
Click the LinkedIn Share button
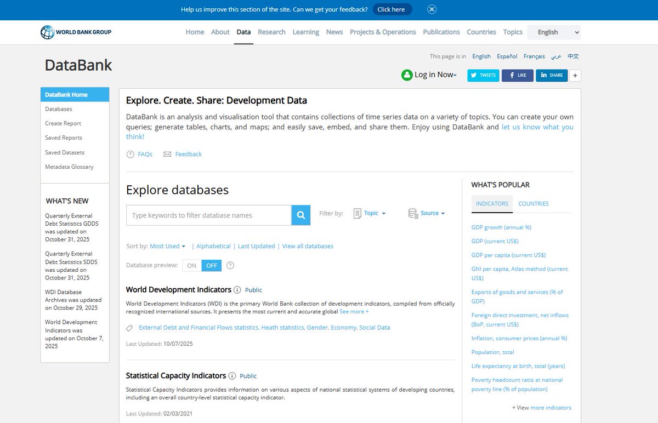552,75
